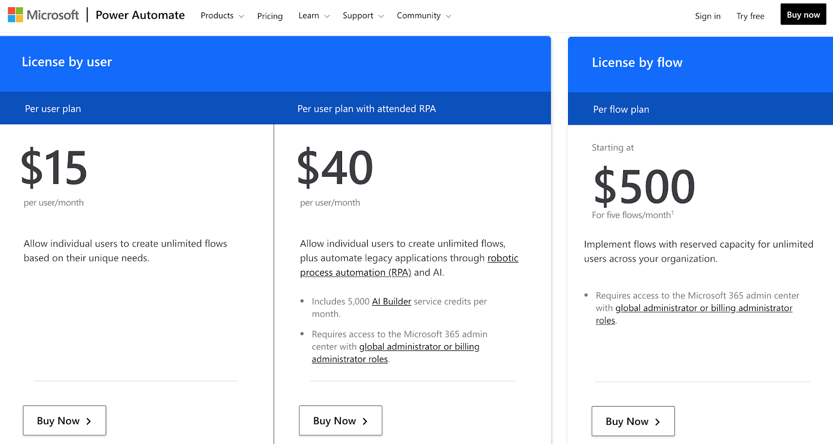Click Buy Now for $40 attended RPA plan

pyautogui.click(x=340, y=421)
